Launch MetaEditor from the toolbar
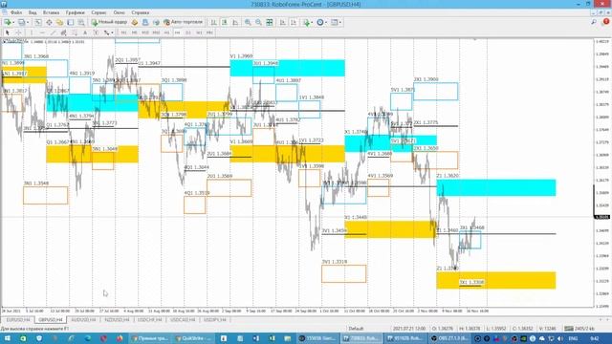612x344 pixels. point(135,23)
